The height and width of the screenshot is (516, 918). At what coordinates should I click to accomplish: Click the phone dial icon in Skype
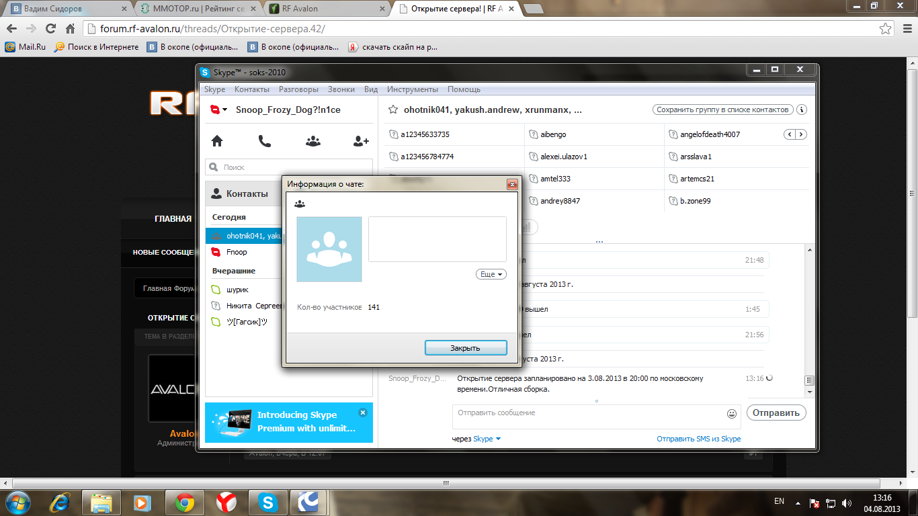pyautogui.click(x=265, y=141)
